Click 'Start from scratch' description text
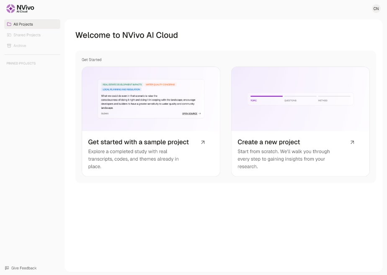Screen dimensions: 387x275 284,159
